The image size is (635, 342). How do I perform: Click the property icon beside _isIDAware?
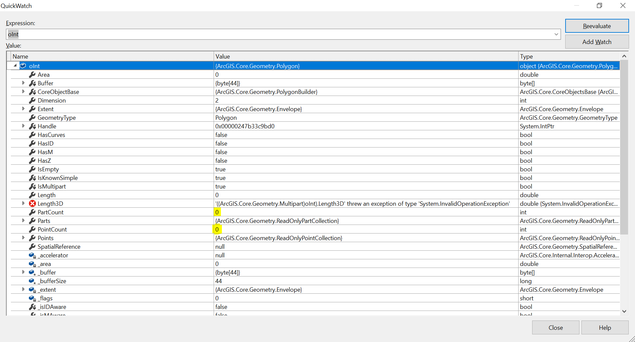click(32, 307)
